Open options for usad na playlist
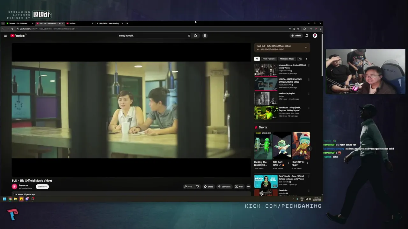408x229 pixels. pyautogui.click(x=309, y=94)
